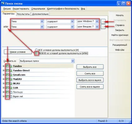Image resolution: width=132 pixels, height=124 pixels.
Task: Switch to the Дополнительно tab
Action: (40, 14)
